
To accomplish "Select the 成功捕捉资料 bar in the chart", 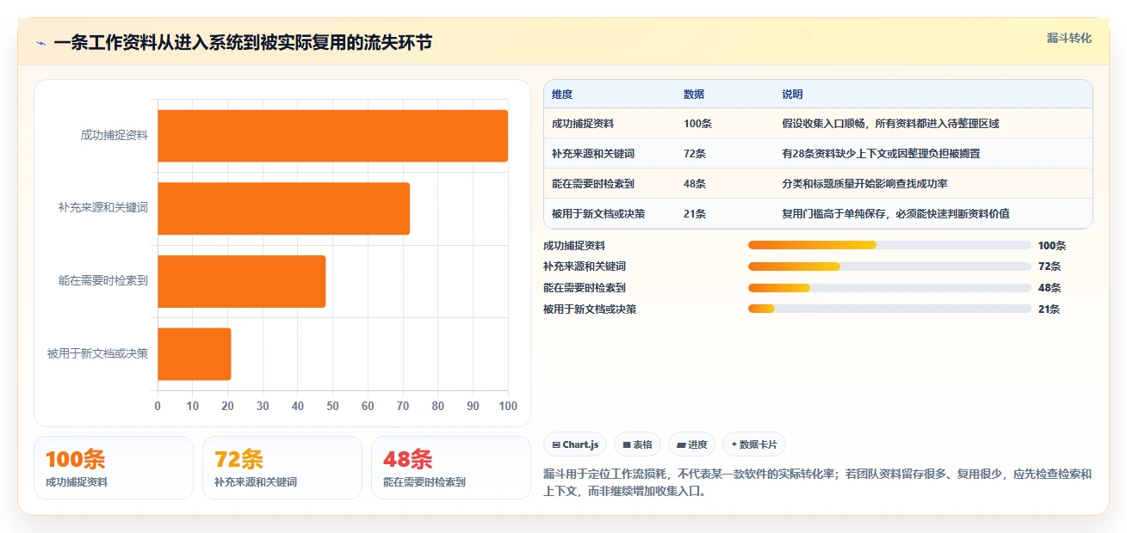I will [x=332, y=136].
